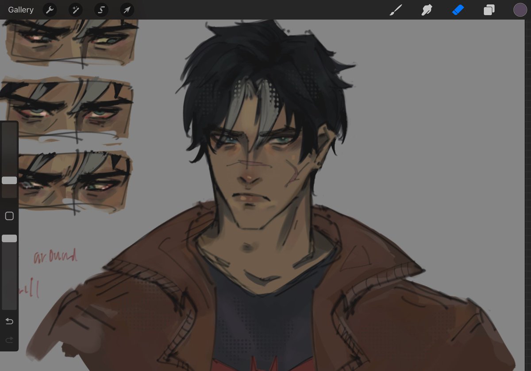Select the Brush tool
This screenshot has width=531, height=371.
396,10
